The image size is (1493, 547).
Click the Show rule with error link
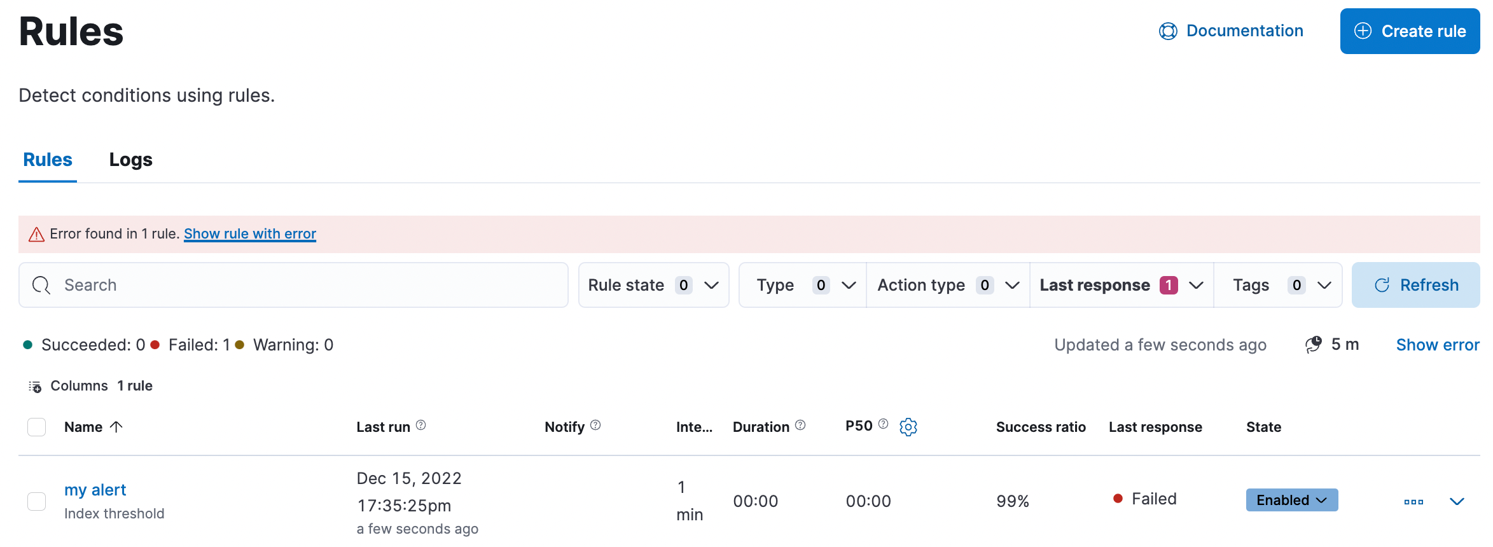pyautogui.click(x=250, y=234)
